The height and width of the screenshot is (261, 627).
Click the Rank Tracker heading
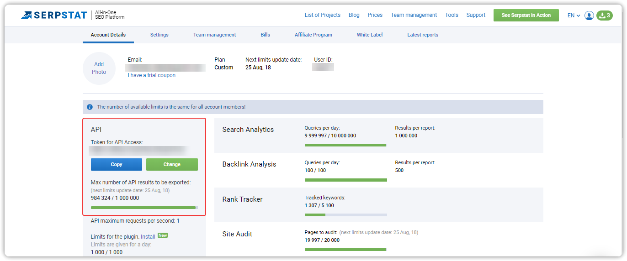243,199
